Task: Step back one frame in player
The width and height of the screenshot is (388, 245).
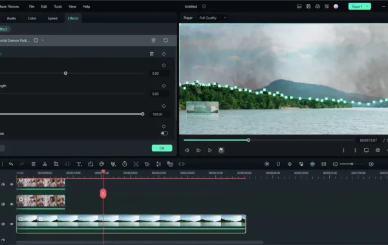Action: 187,150
